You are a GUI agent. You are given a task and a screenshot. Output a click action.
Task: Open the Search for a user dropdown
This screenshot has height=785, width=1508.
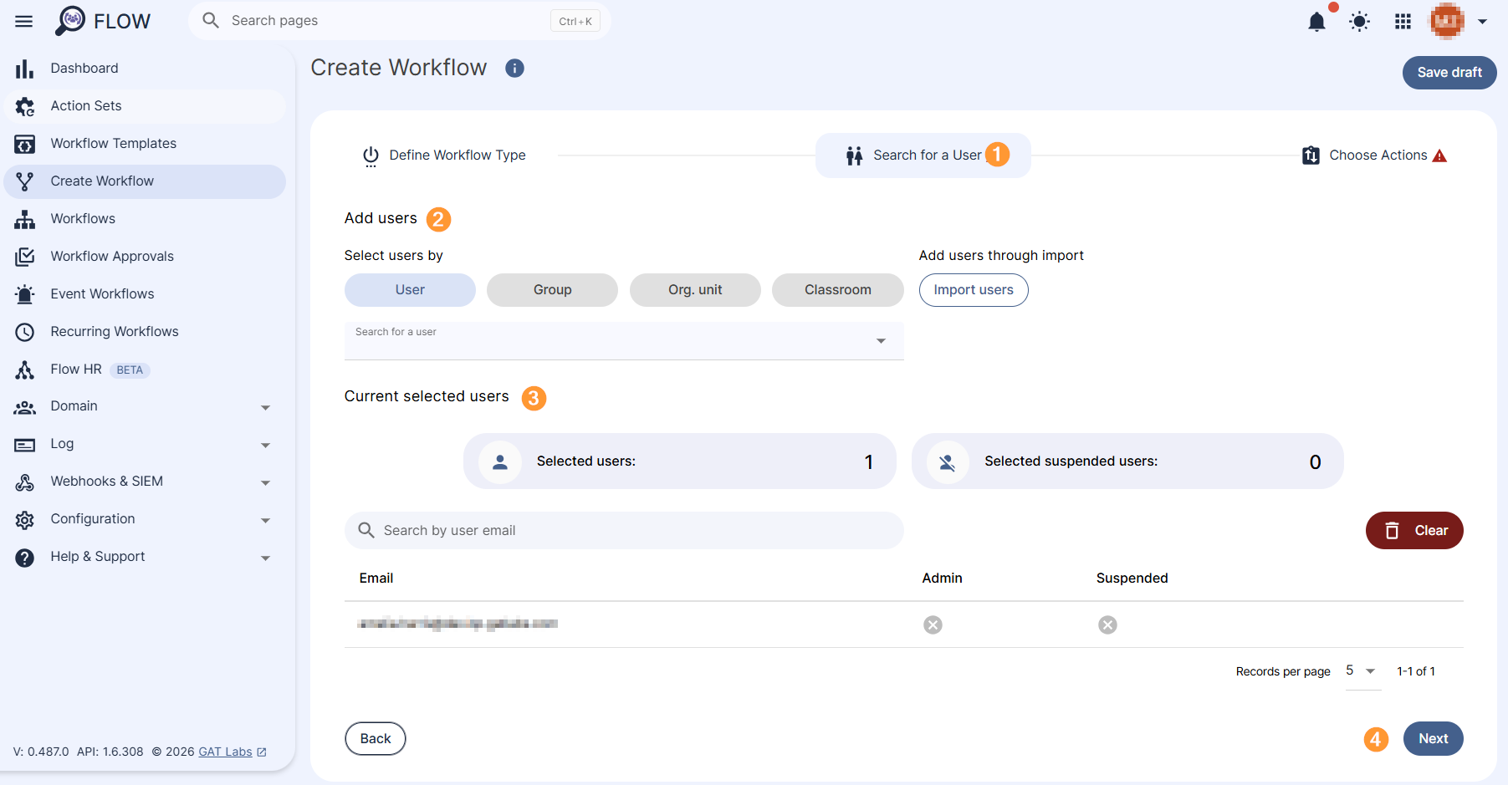pos(624,341)
